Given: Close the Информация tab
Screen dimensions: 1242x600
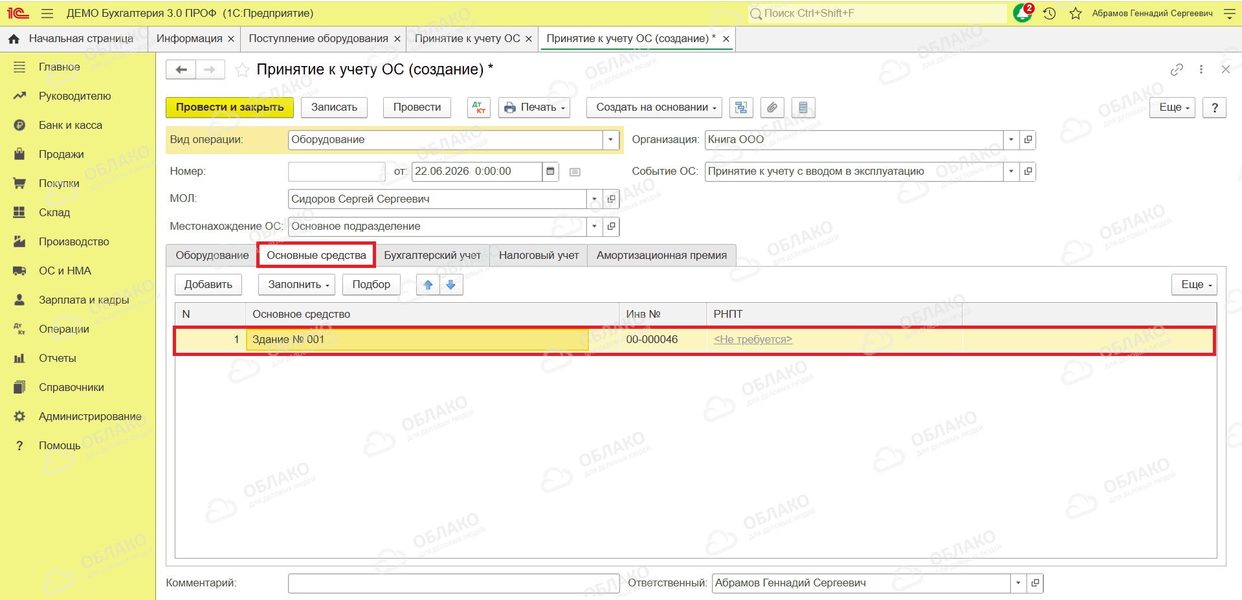Looking at the screenshot, I should 231,39.
